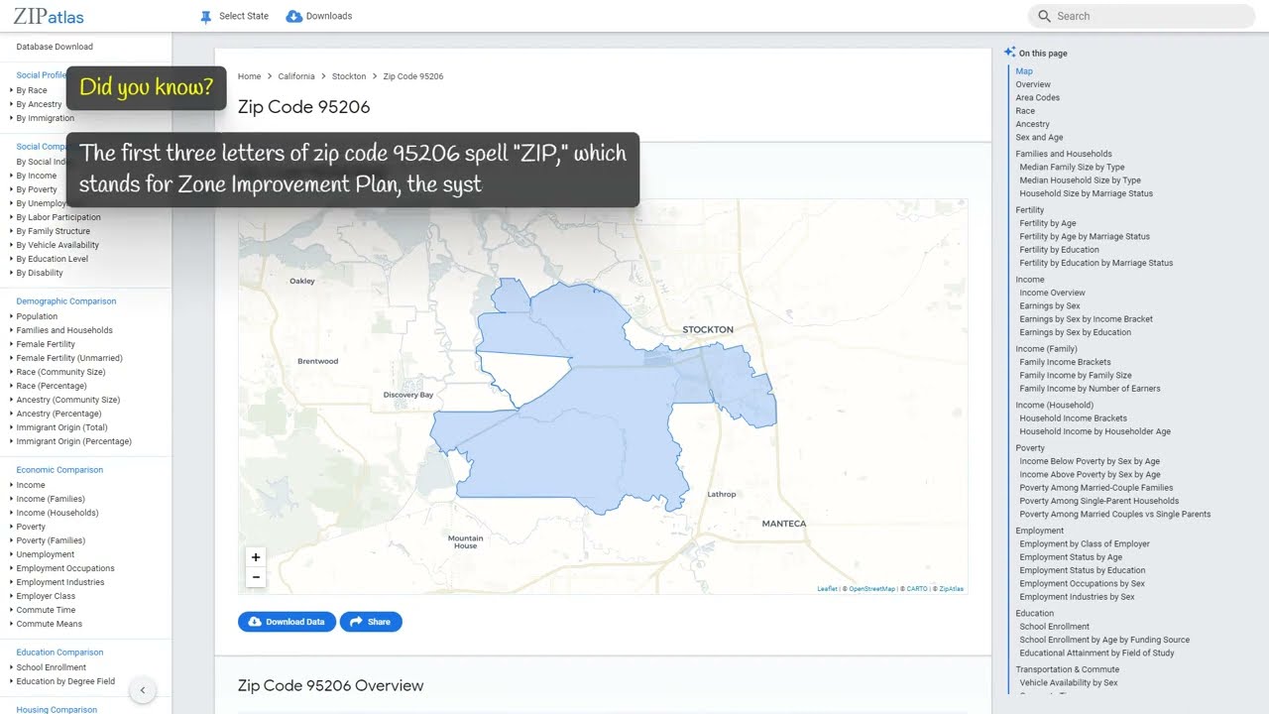
Task: Go to Vehicle Availability by Sex
Action: pyautogui.click(x=1069, y=682)
